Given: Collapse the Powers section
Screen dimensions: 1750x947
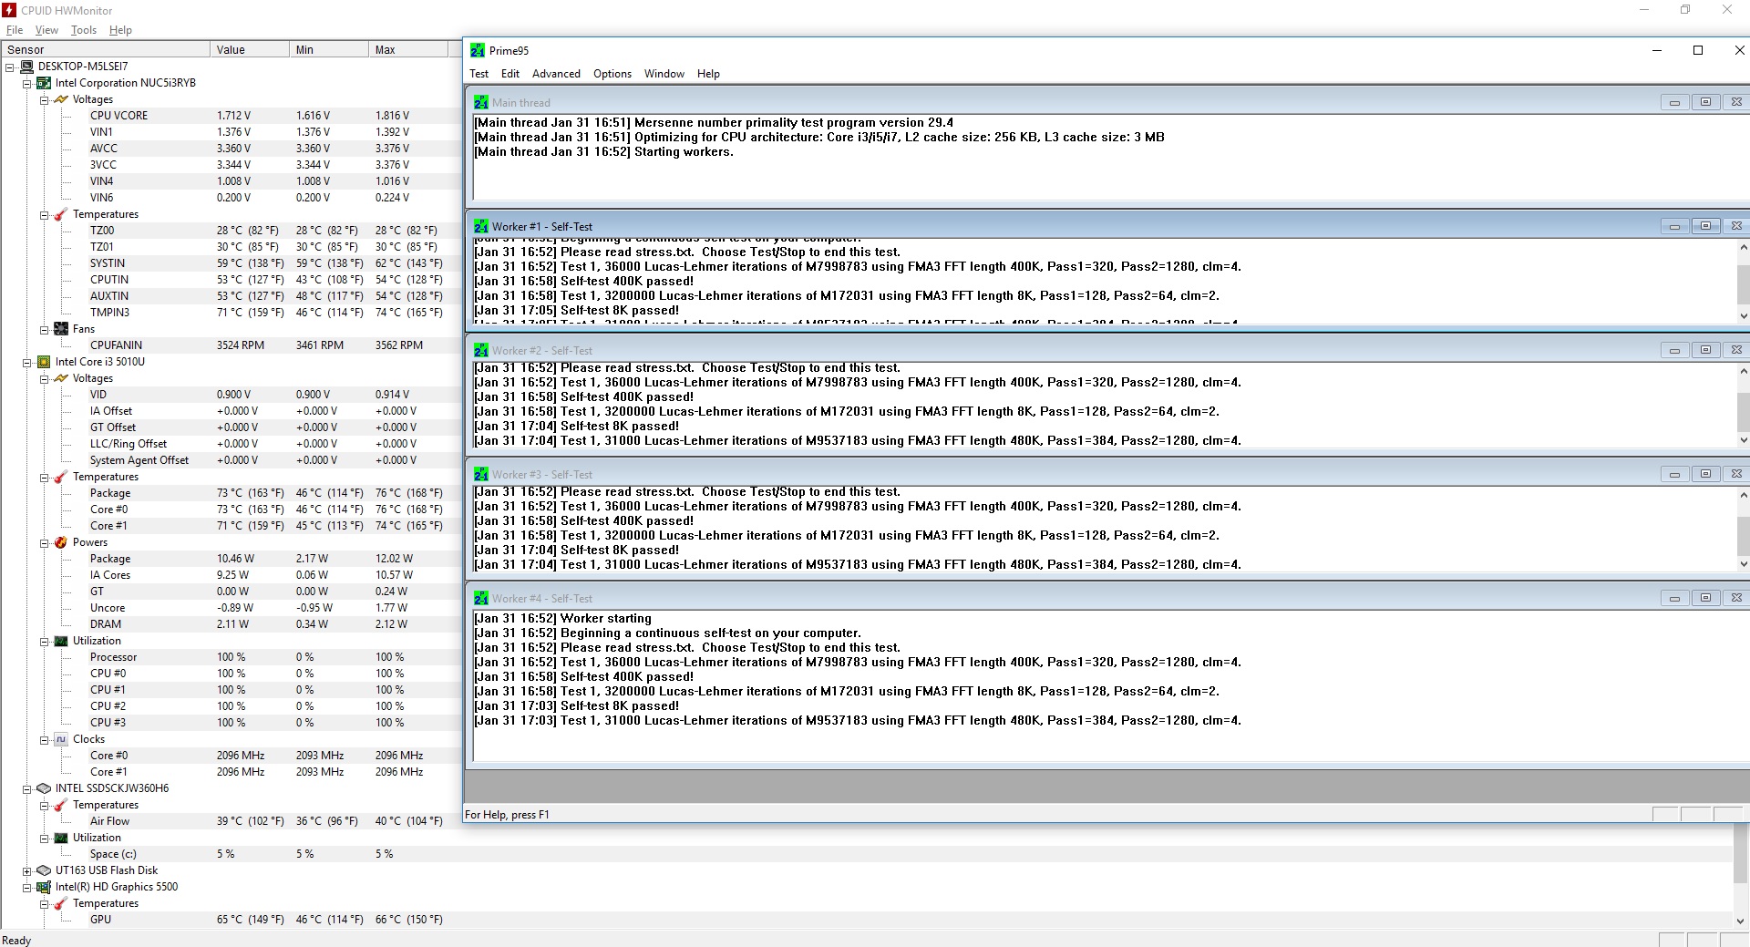Looking at the screenshot, I should tap(44, 542).
